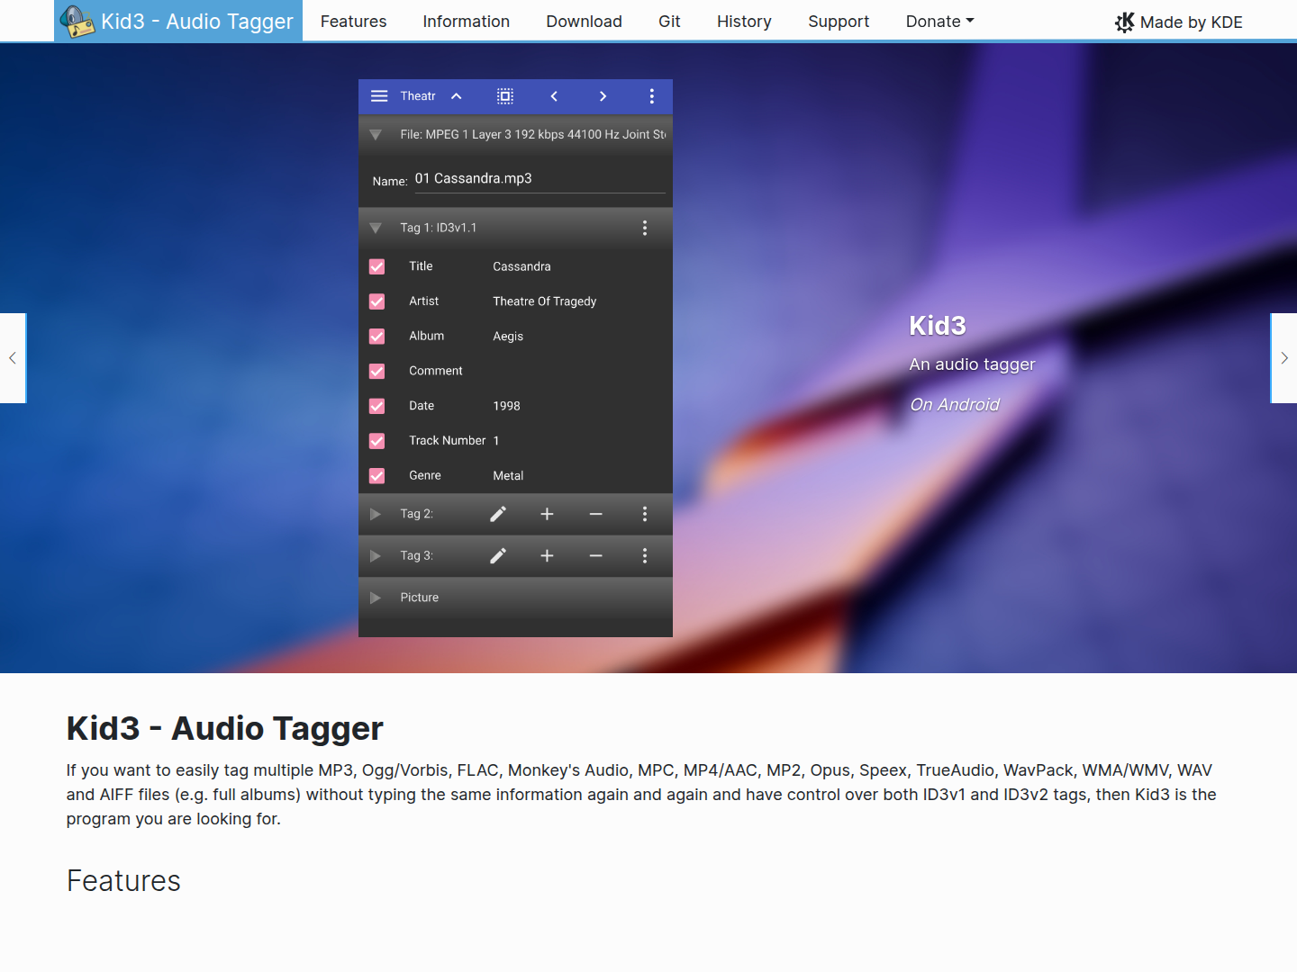1297x972 pixels.
Task: Toggle the Date checkbox
Action: pyautogui.click(x=376, y=406)
